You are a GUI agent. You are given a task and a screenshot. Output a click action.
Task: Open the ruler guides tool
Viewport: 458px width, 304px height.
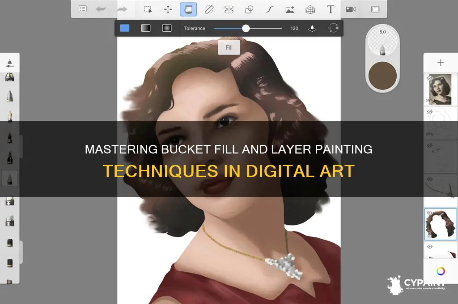[x=209, y=9]
